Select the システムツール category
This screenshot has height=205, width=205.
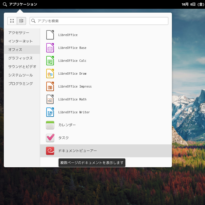tap(22, 75)
